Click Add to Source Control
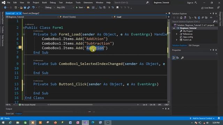The height and width of the screenshot is (125, 223). [202, 118]
